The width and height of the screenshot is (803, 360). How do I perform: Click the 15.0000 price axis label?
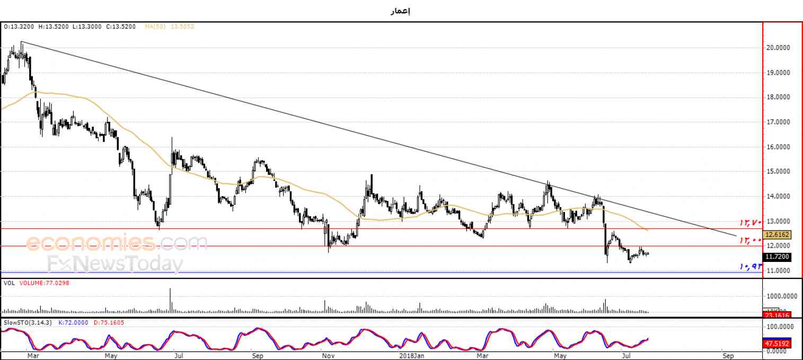click(x=778, y=172)
